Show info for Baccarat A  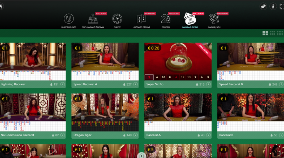tap(208, 135)
